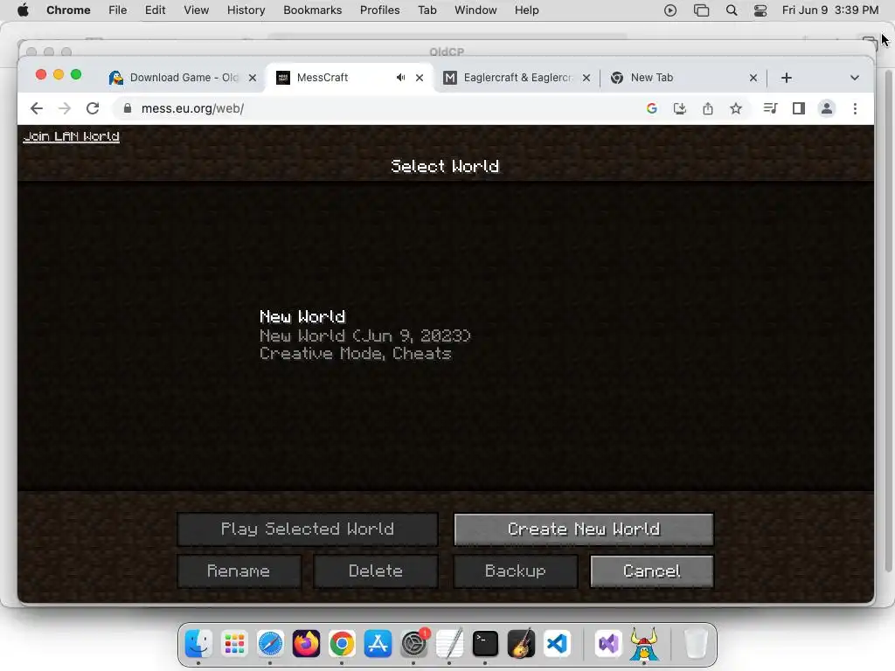
Task: Click Play Selected World button
Action: click(308, 529)
